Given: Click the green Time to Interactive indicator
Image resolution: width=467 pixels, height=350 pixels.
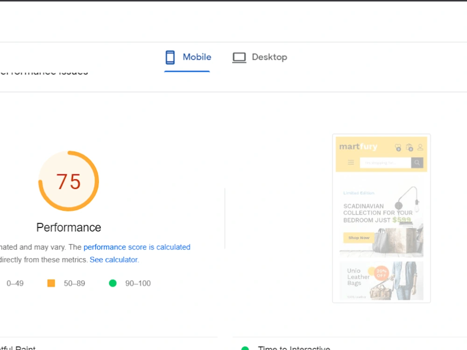Looking at the screenshot, I should coord(245,348).
